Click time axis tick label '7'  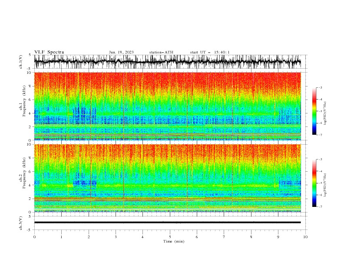tap(224, 237)
